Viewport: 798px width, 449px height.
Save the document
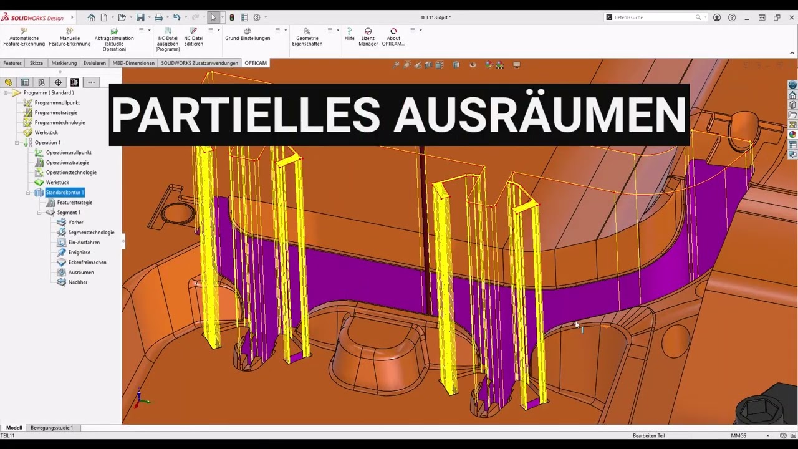click(x=140, y=17)
